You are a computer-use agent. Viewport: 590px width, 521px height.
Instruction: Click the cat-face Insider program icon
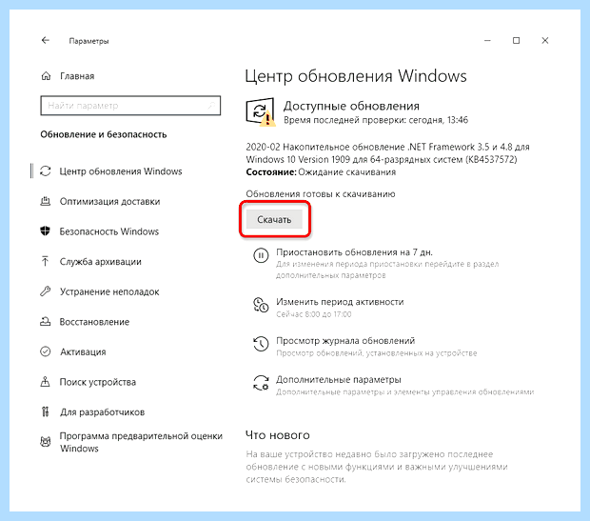(x=46, y=442)
